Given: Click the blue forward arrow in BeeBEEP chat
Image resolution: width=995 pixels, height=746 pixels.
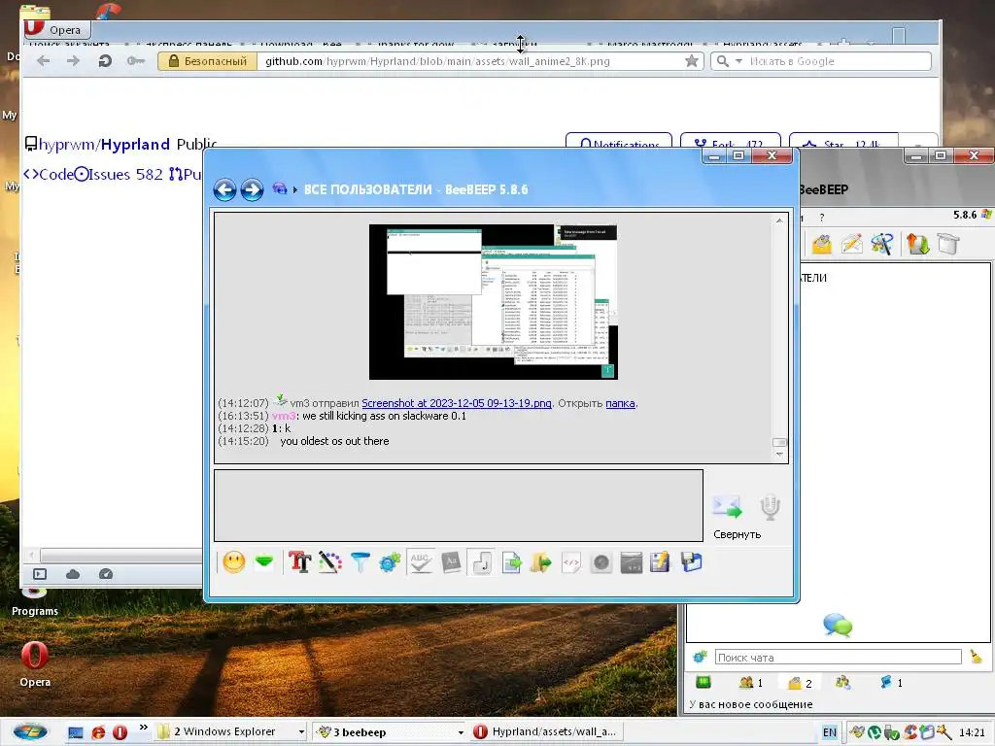Looking at the screenshot, I should 252,189.
